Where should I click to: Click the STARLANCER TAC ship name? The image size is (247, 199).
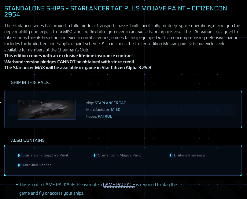(110, 103)
